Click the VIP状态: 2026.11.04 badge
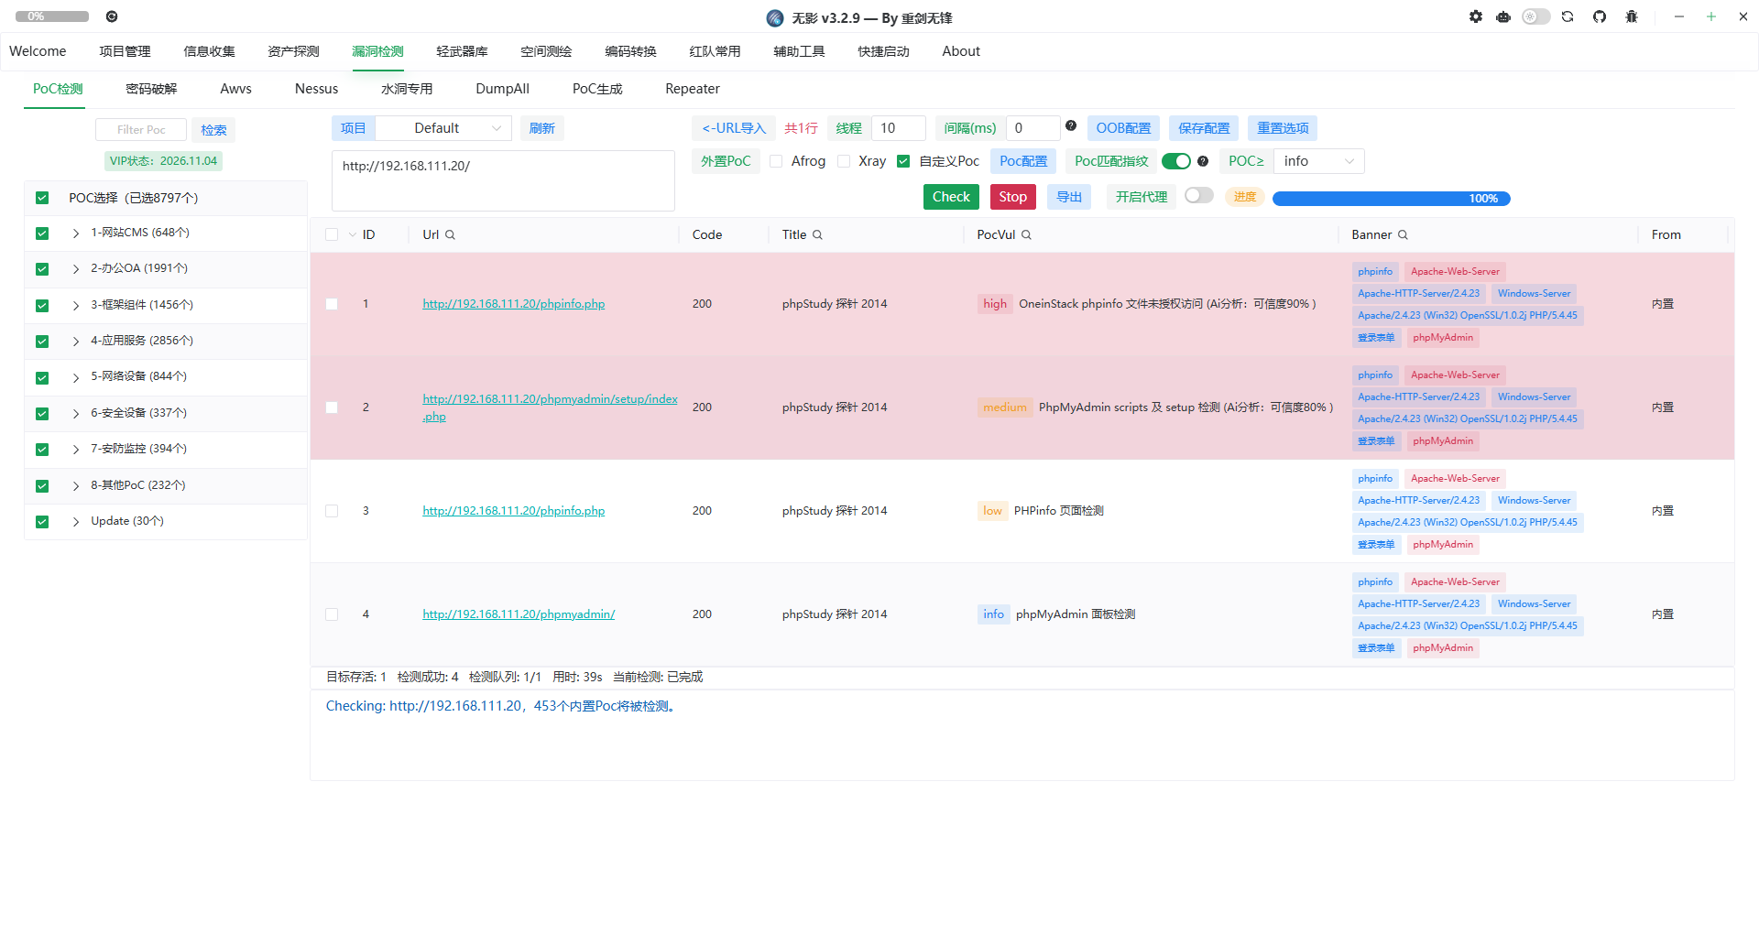The height and width of the screenshot is (945, 1759). (x=163, y=161)
